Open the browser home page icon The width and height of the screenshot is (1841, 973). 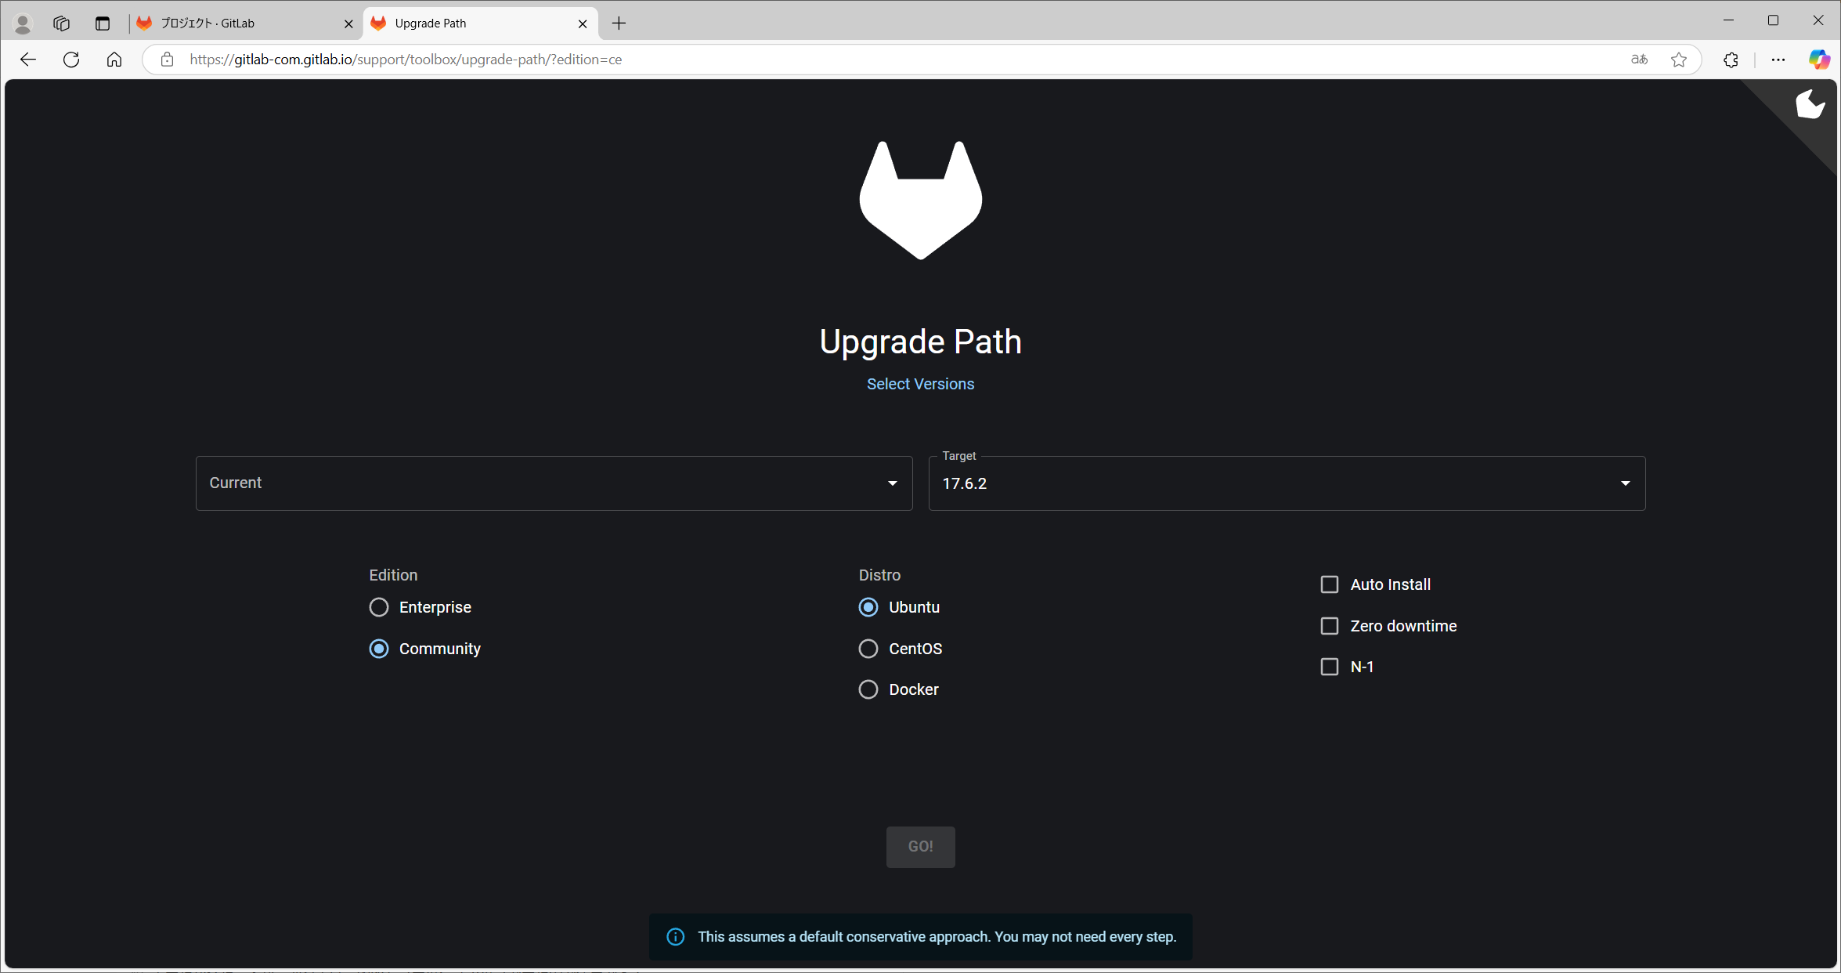click(x=114, y=59)
